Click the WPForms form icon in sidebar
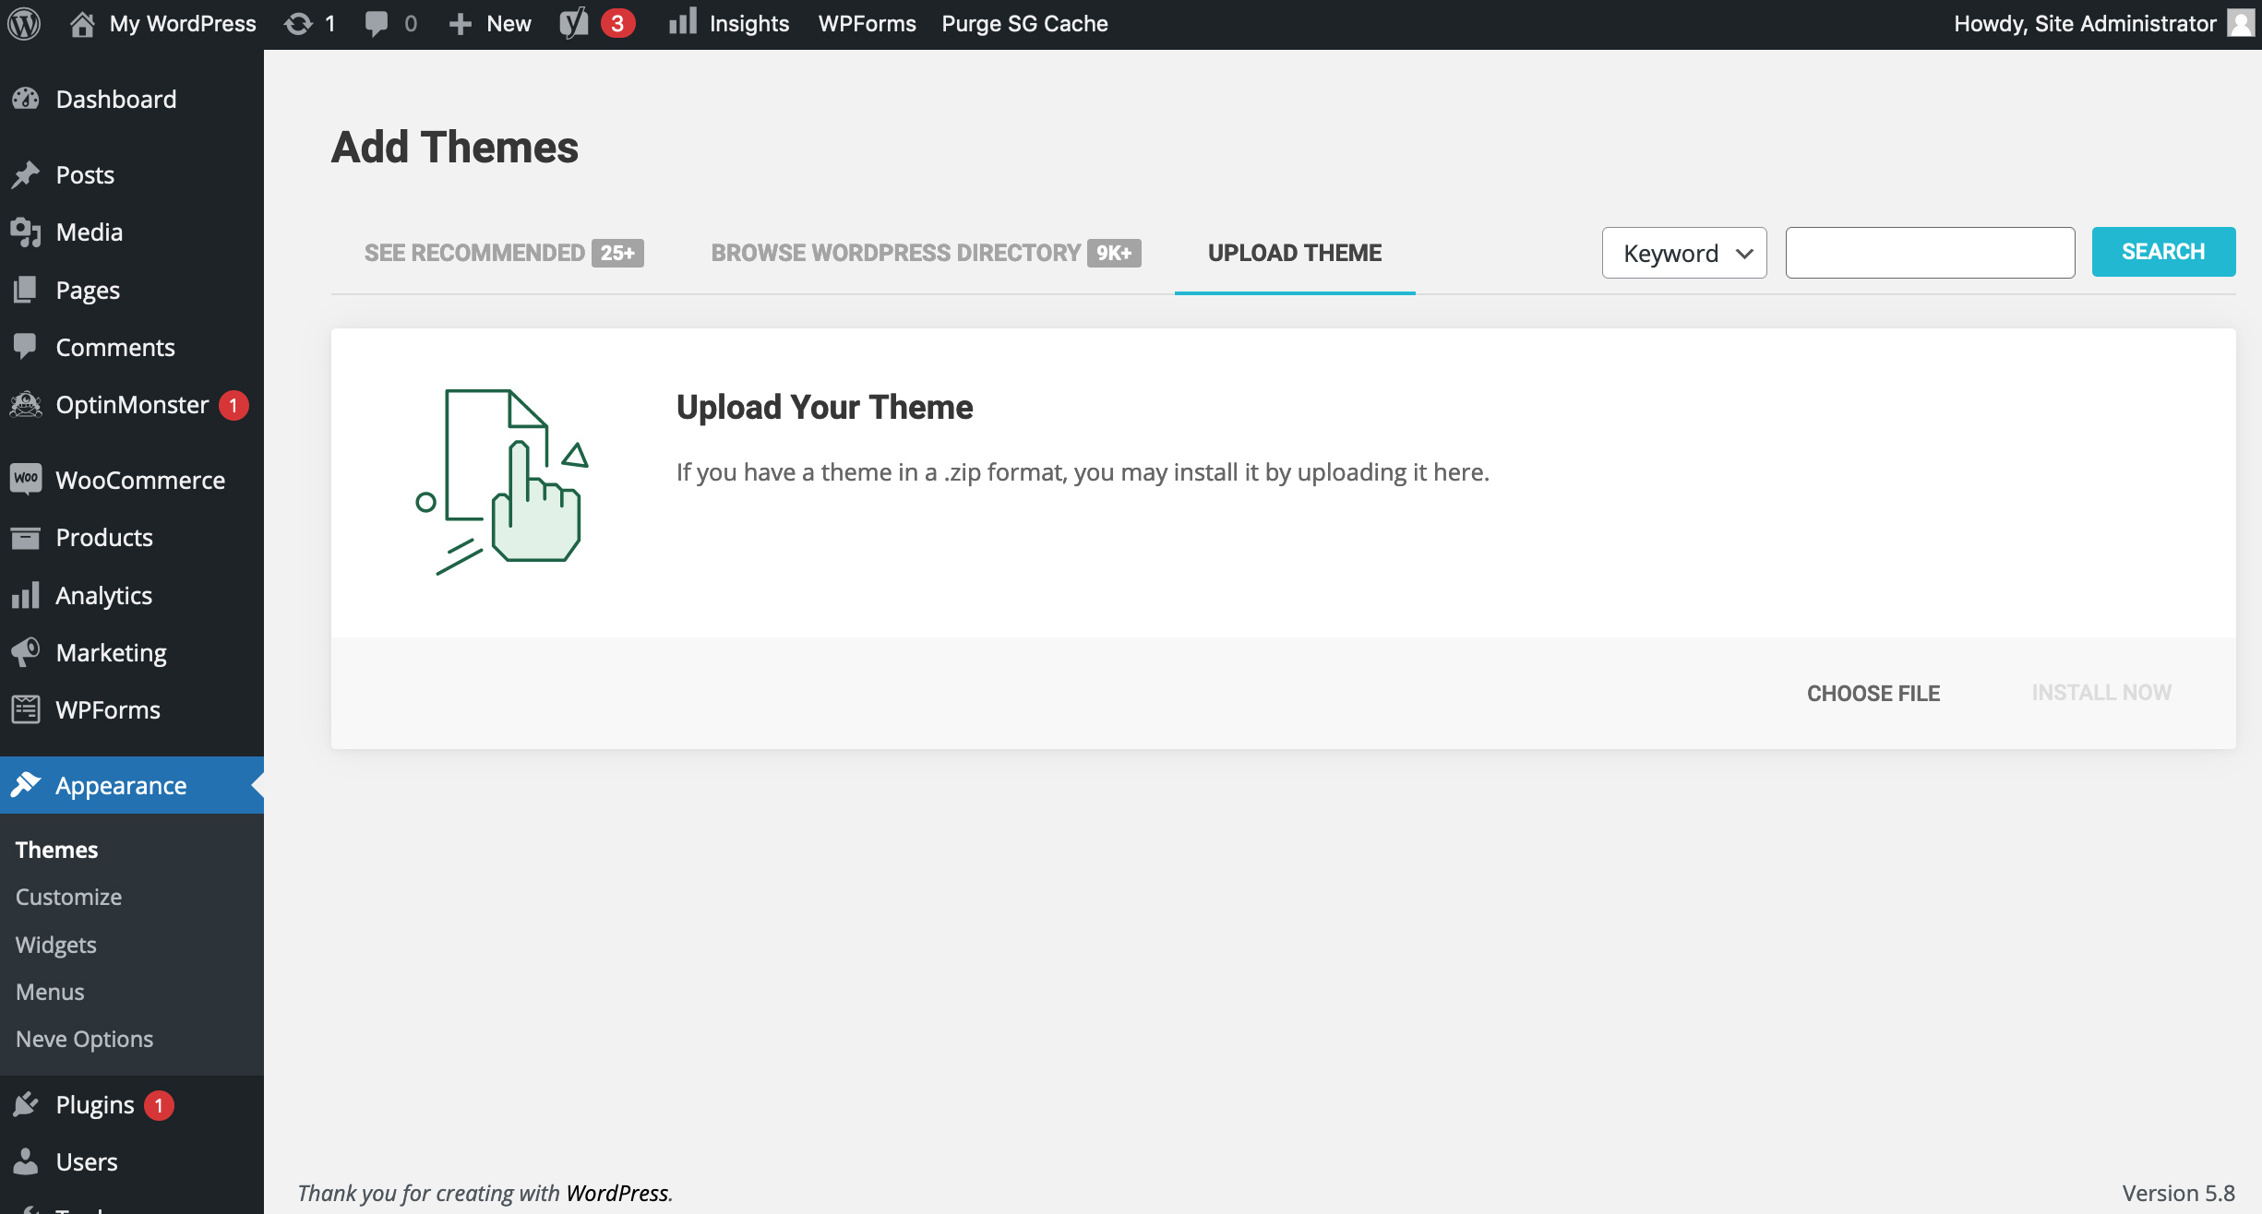This screenshot has height=1214, width=2262. [x=26, y=709]
